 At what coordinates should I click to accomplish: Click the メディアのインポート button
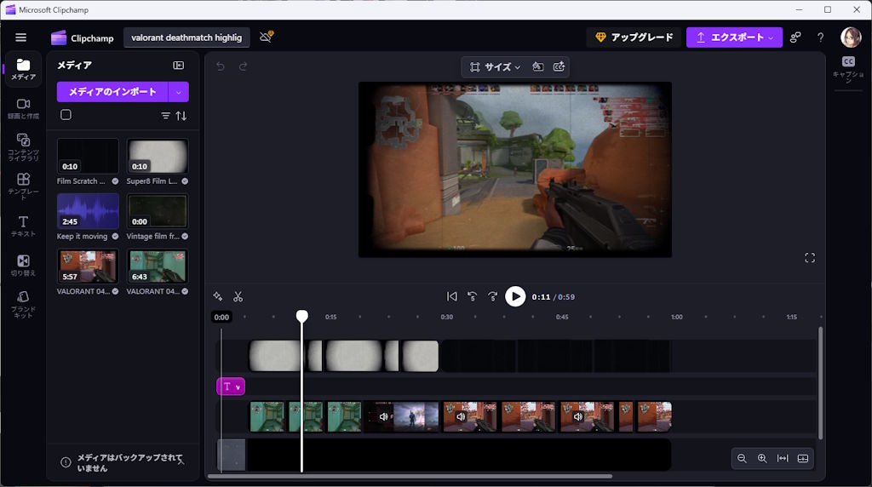pyautogui.click(x=112, y=92)
